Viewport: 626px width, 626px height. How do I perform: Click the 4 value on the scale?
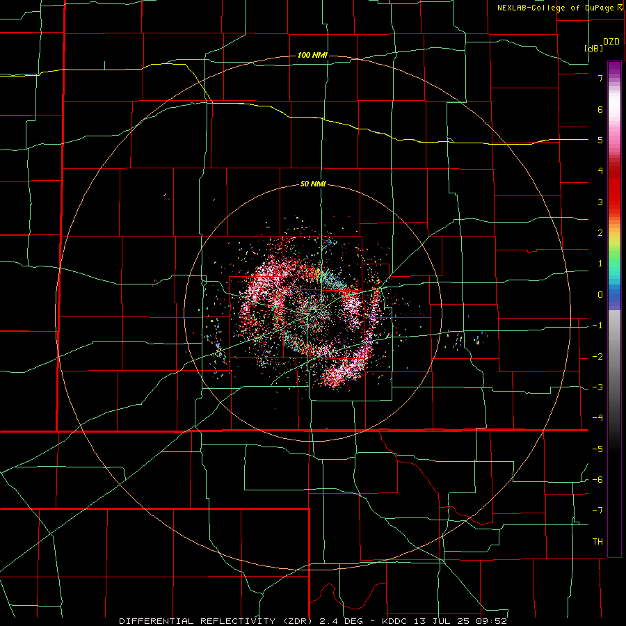click(x=600, y=171)
